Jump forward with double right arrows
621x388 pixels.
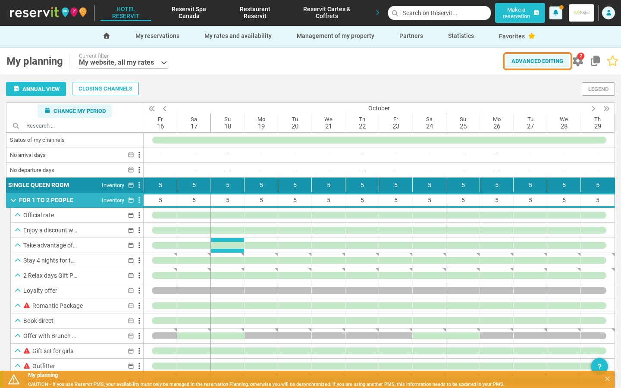[x=606, y=109]
